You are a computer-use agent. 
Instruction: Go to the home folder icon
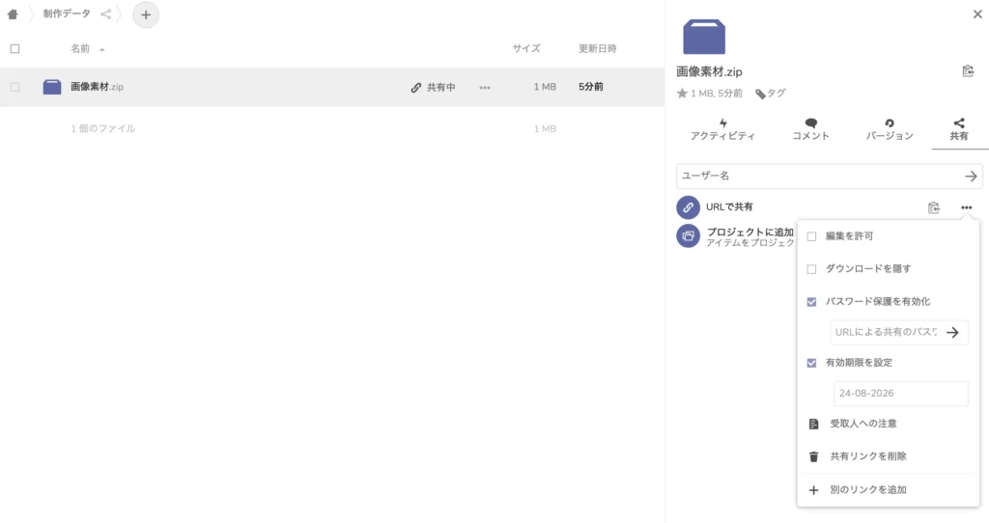click(13, 14)
